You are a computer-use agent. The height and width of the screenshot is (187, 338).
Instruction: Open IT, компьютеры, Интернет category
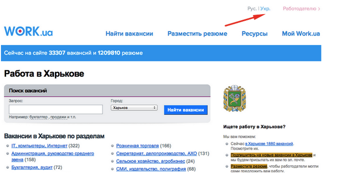click(x=39, y=146)
